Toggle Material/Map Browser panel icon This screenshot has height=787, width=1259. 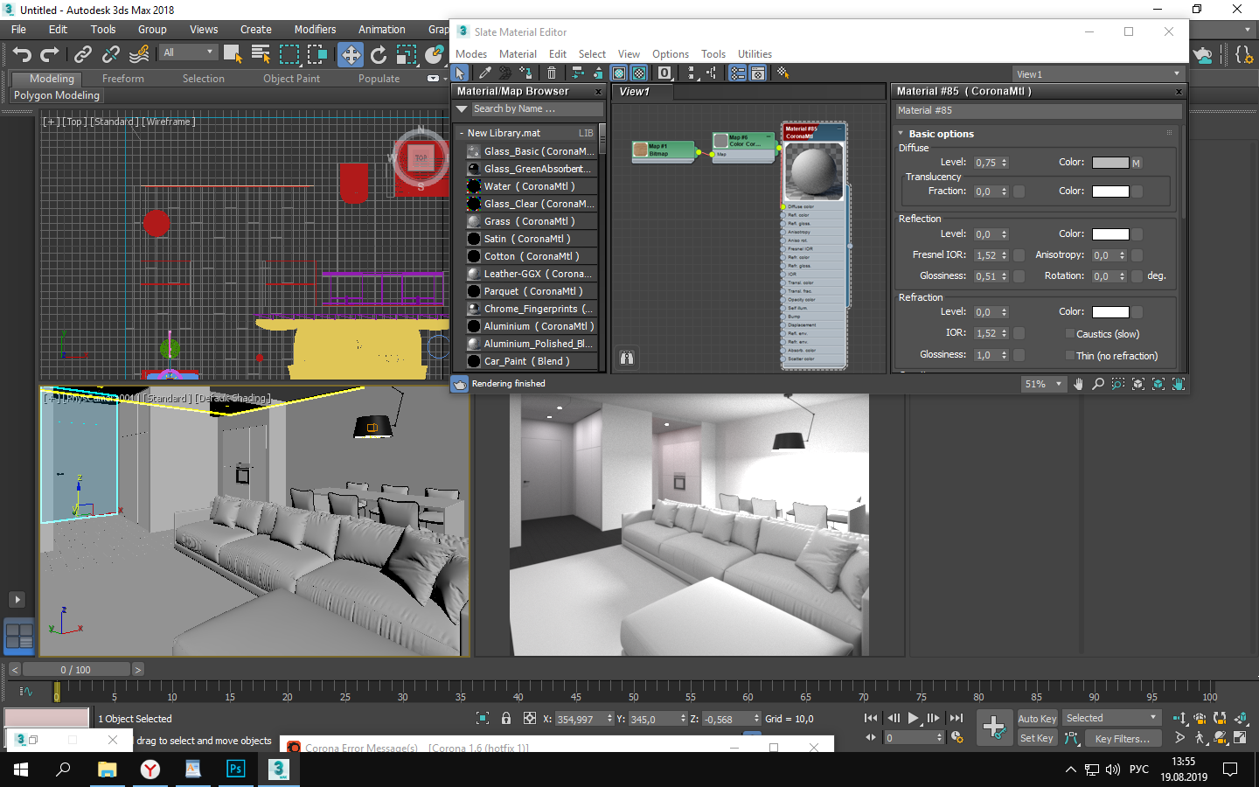pos(738,73)
